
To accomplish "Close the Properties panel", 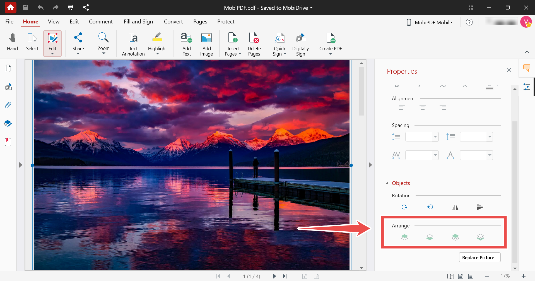I will pos(509,70).
